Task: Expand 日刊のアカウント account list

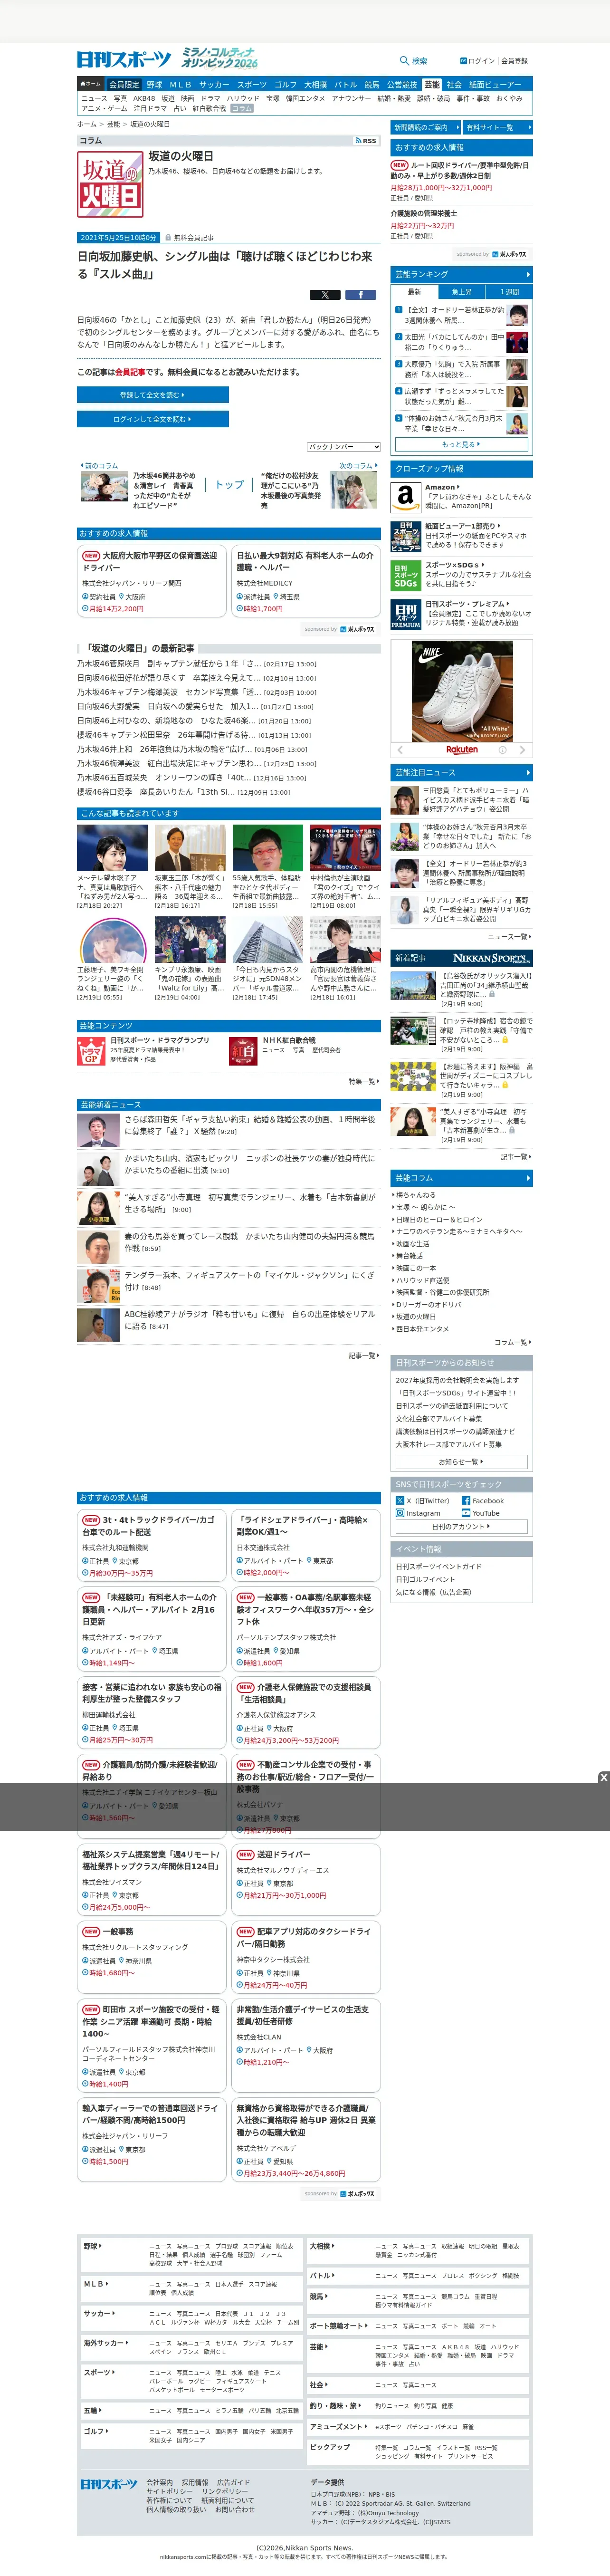Action: click(461, 1526)
